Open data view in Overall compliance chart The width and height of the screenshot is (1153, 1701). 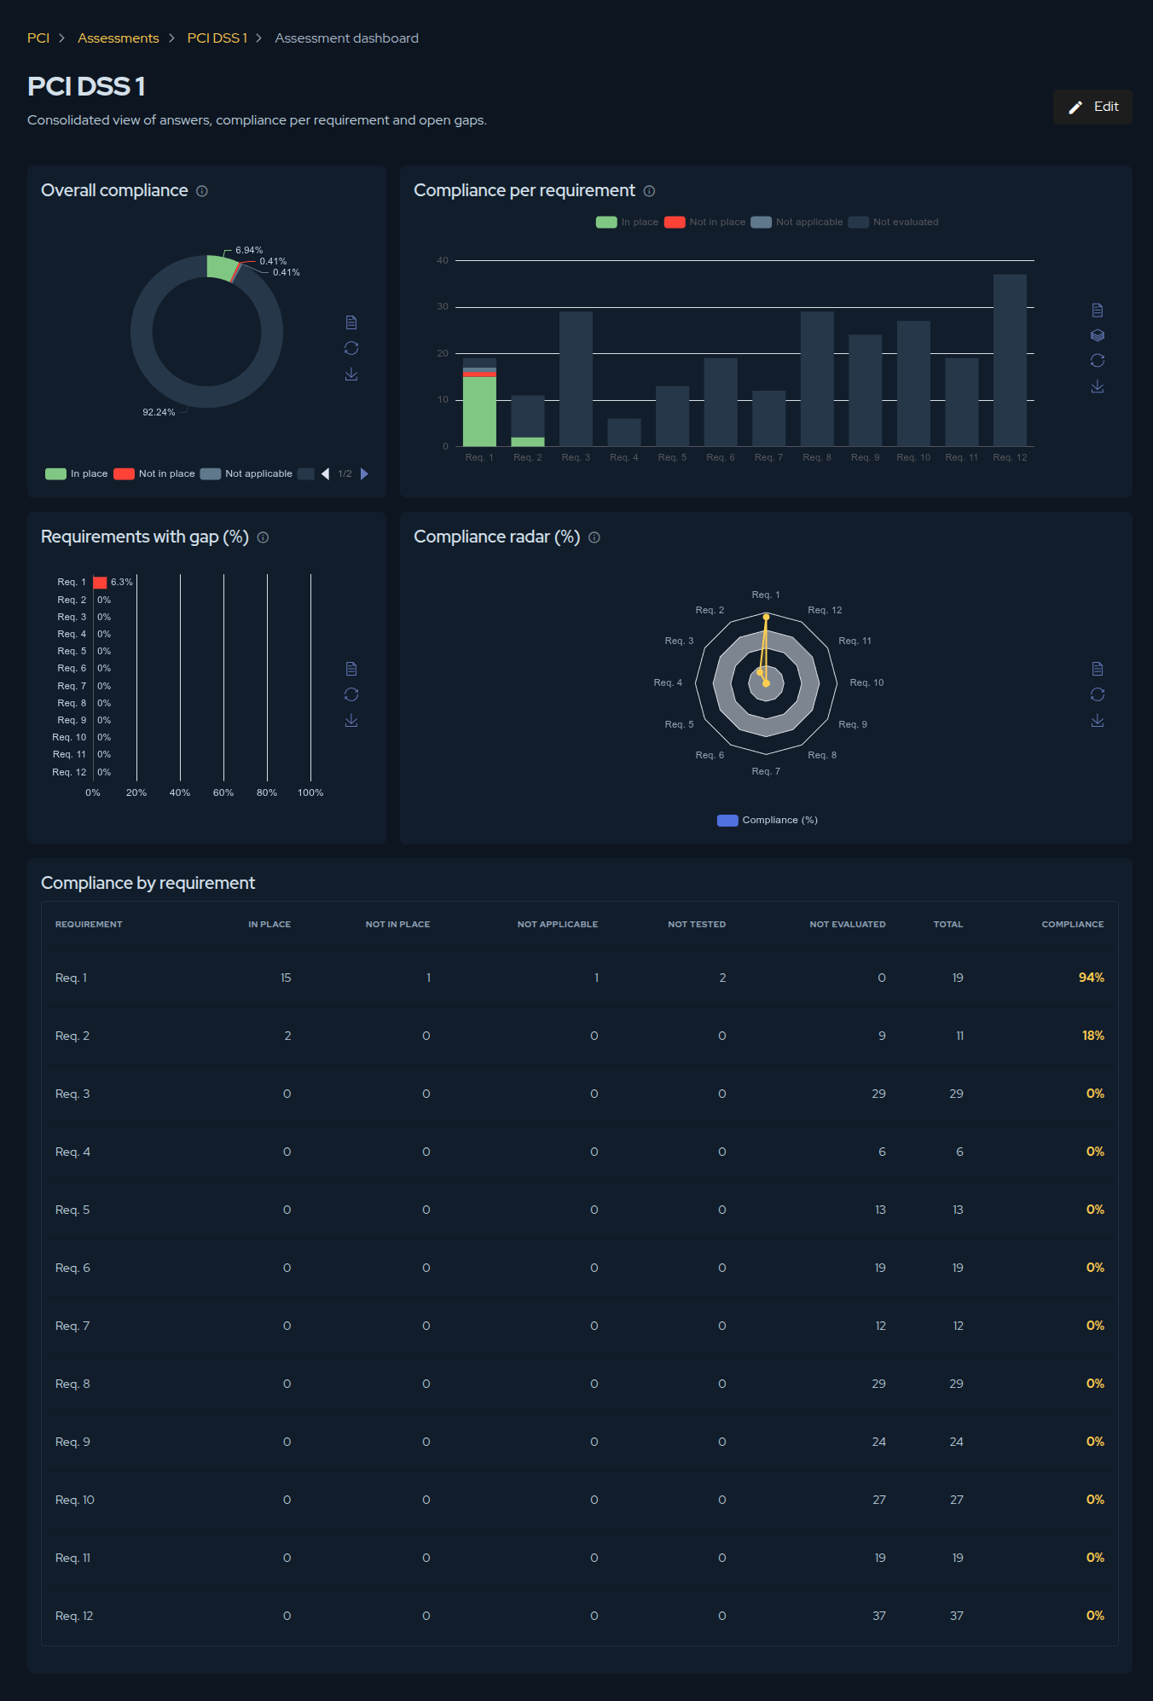351,322
